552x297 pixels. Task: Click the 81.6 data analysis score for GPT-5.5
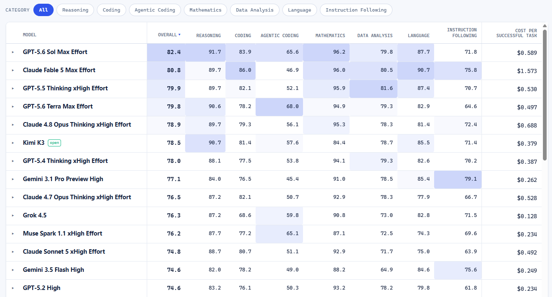pyautogui.click(x=386, y=88)
